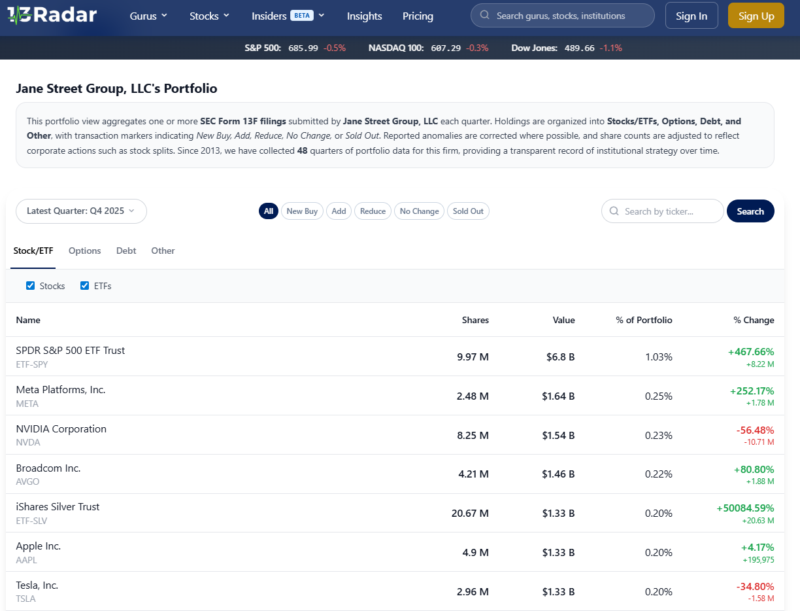Screen dimensions: 800x611
Task: Click the AVGO ticker label
Action: (x=27, y=481)
